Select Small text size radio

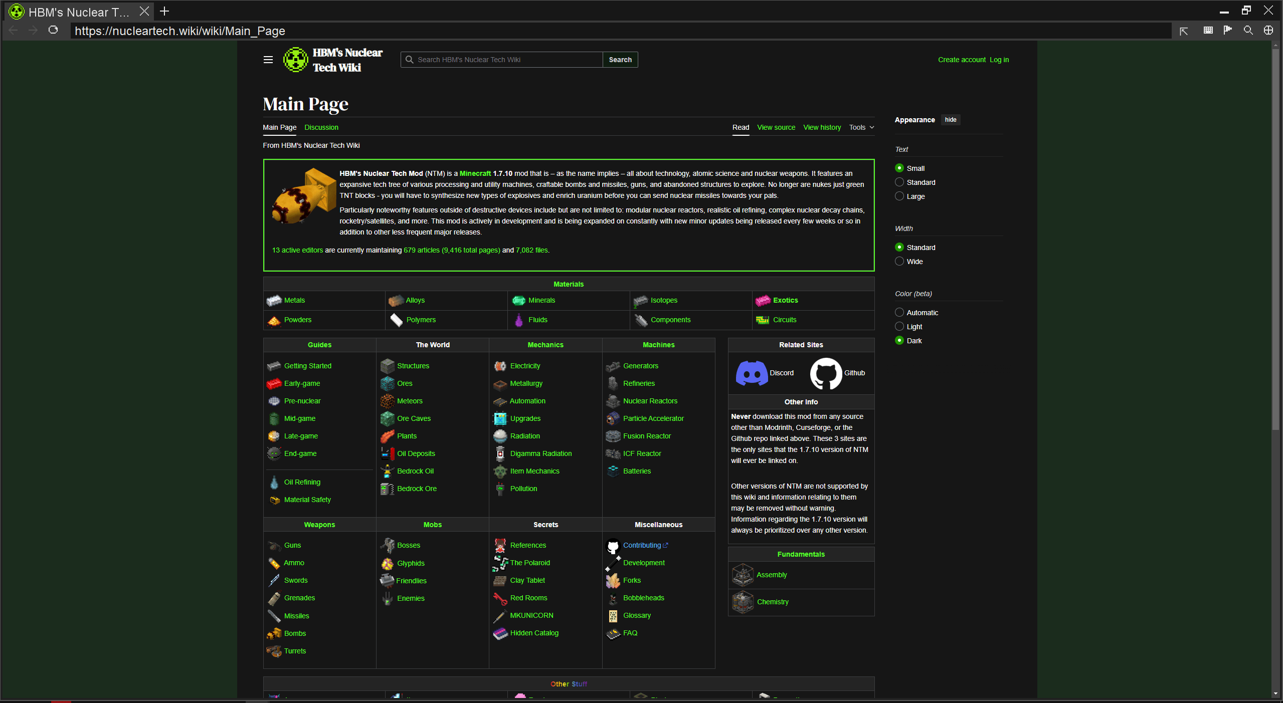(899, 168)
